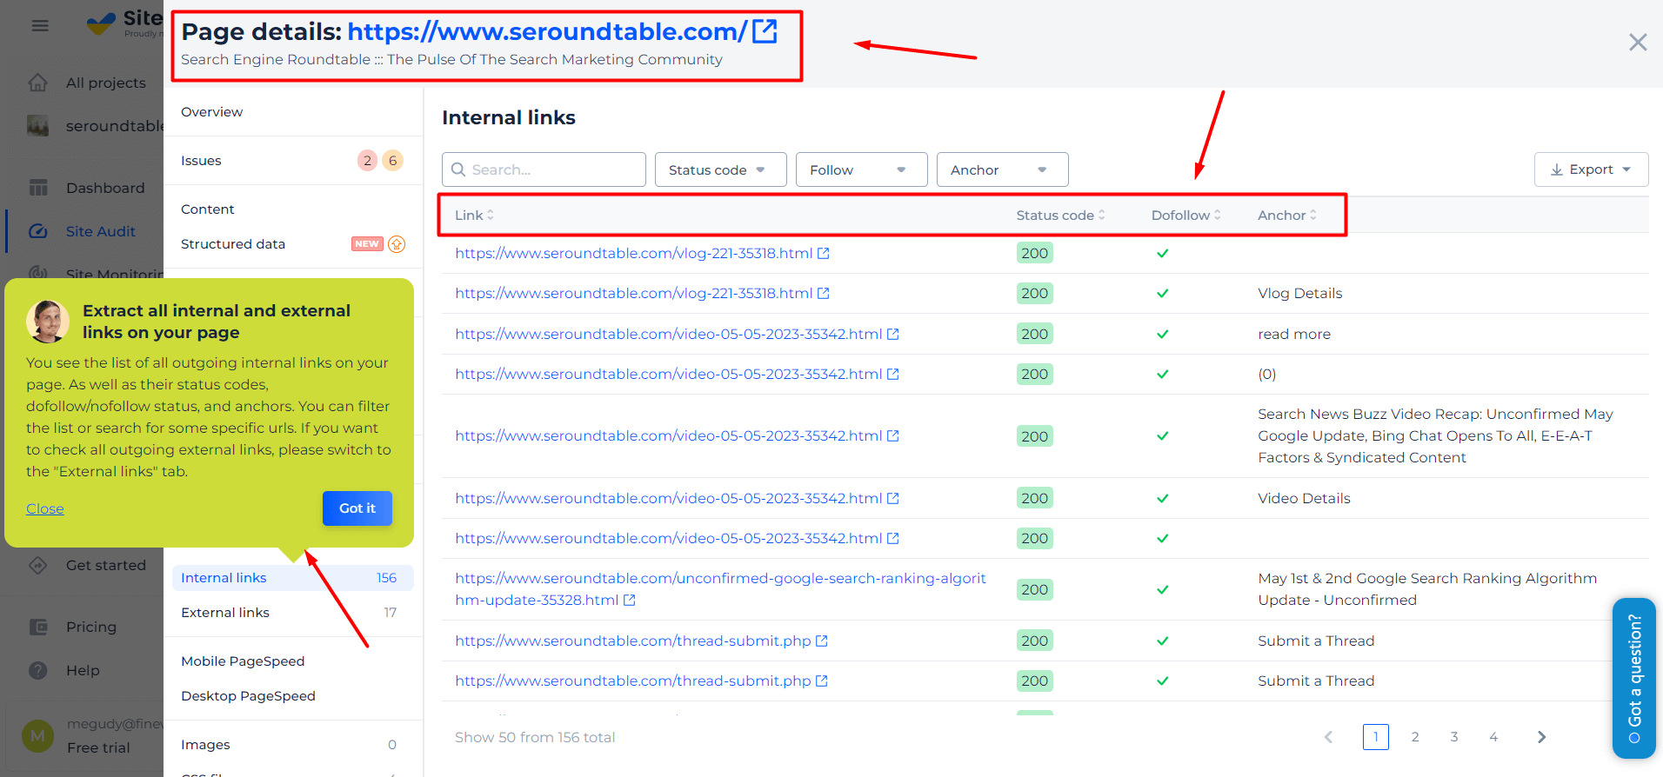Click the links Search input field
Image resolution: width=1663 pixels, height=777 pixels.
(x=544, y=169)
